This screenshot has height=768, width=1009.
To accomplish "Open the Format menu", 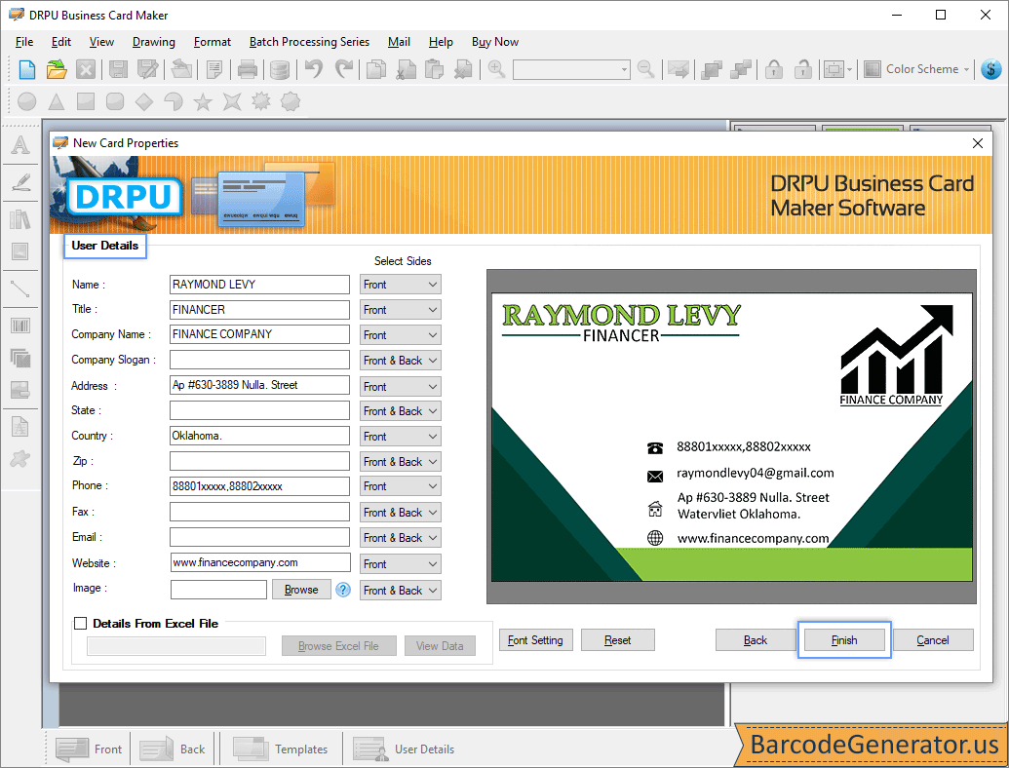I will [x=213, y=42].
